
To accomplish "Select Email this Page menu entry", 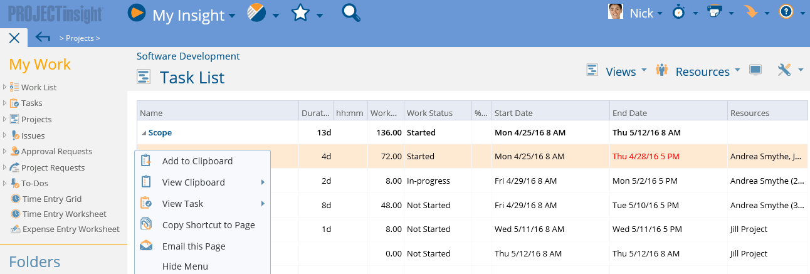I will [x=194, y=246].
